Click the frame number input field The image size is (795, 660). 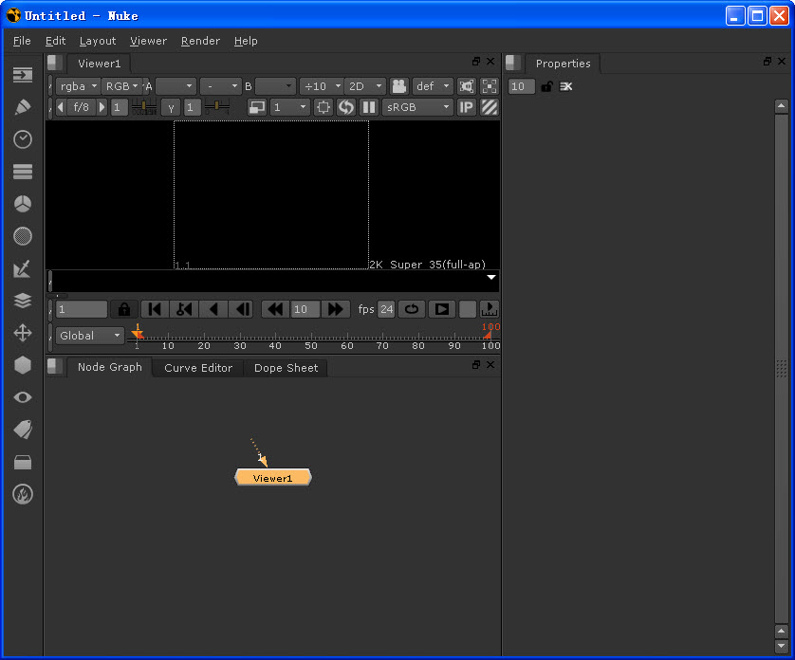81,309
